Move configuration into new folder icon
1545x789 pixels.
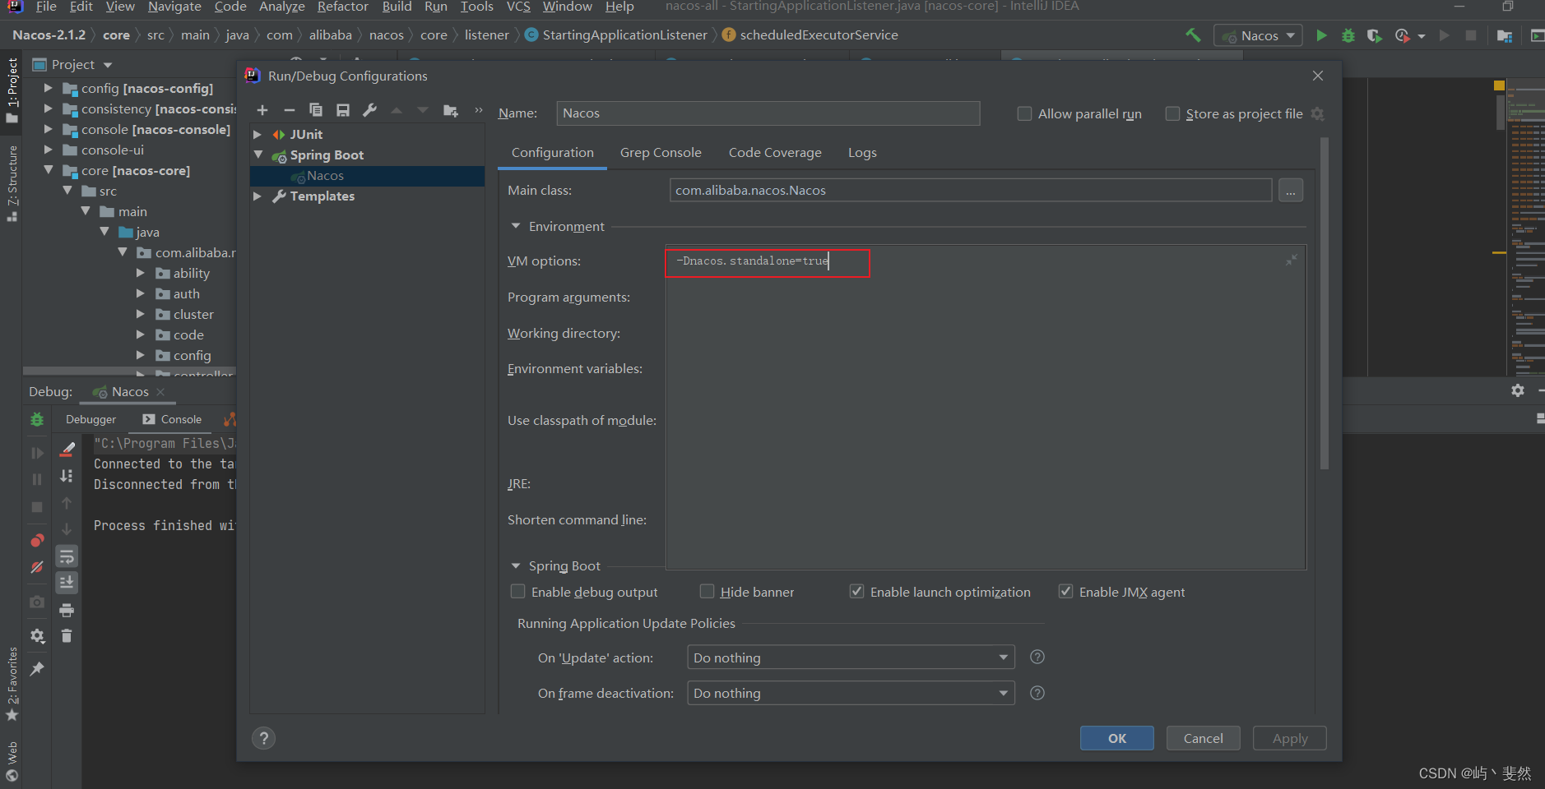(450, 110)
